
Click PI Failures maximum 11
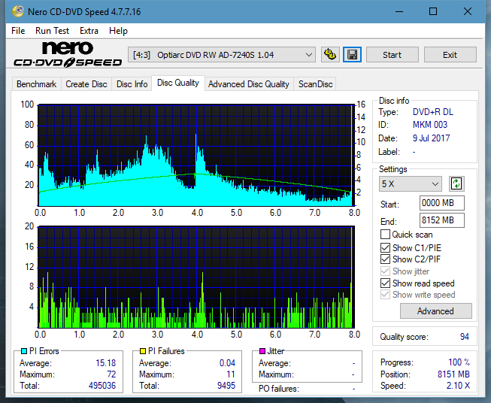click(x=231, y=374)
